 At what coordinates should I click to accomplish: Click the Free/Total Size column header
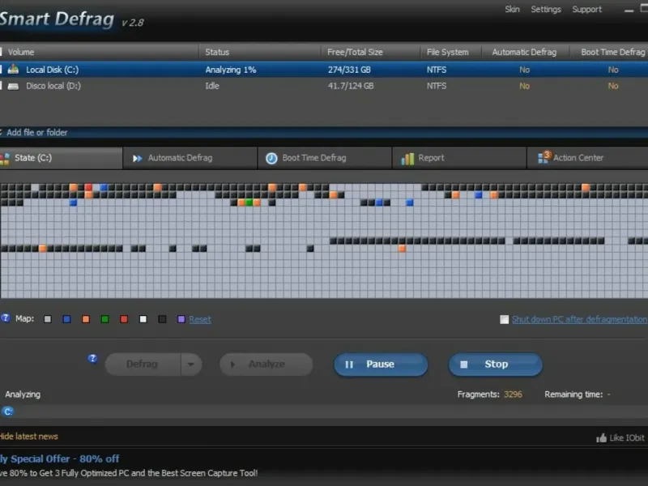(x=370, y=52)
